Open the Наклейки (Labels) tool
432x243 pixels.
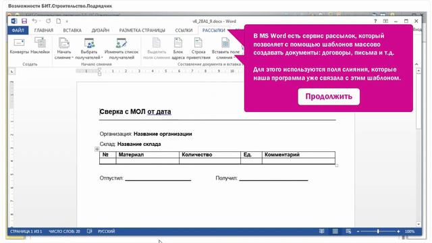(x=40, y=46)
